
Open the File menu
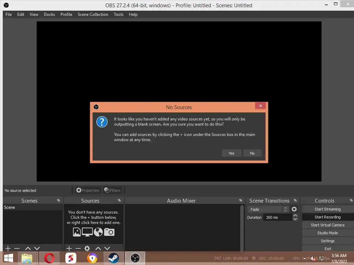(9, 14)
